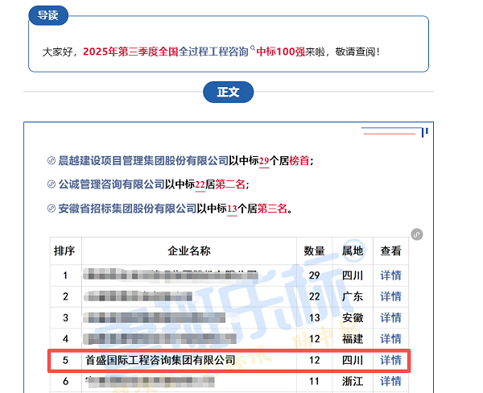Click the round link icon above table corner
The height and width of the screenshot is (393, 483).
416,234
